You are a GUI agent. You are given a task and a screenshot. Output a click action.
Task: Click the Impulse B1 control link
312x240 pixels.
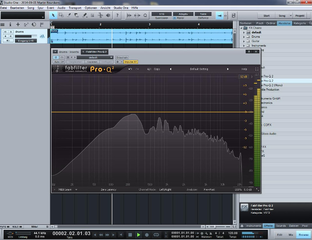(x=131, y=62)
